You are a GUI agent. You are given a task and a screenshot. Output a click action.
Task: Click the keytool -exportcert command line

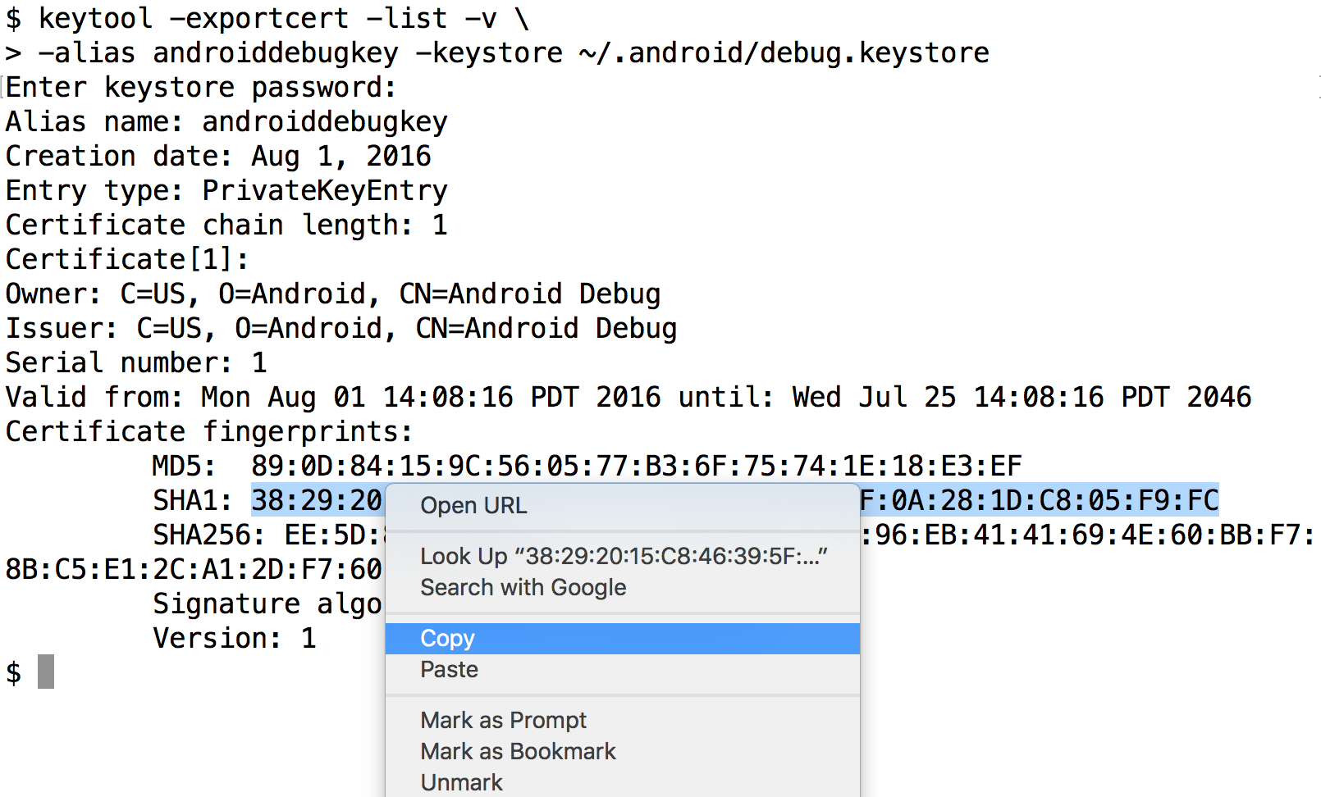click(267, 18)
